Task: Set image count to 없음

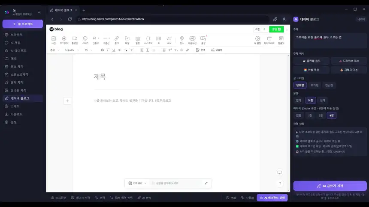Action: click(x=299, y=115)
